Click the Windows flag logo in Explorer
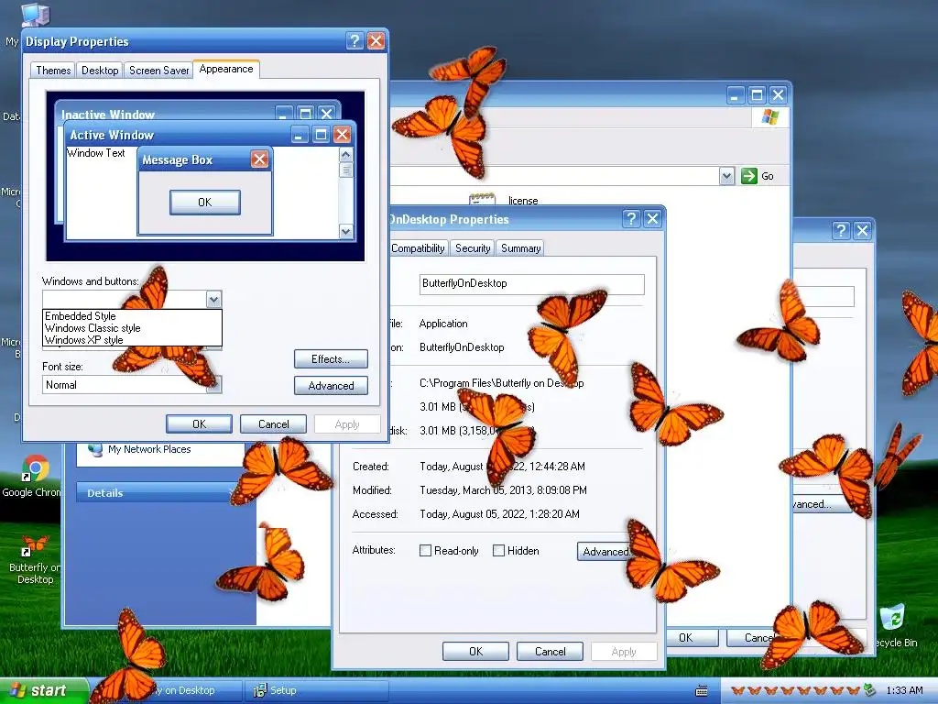 click(769, 116)
